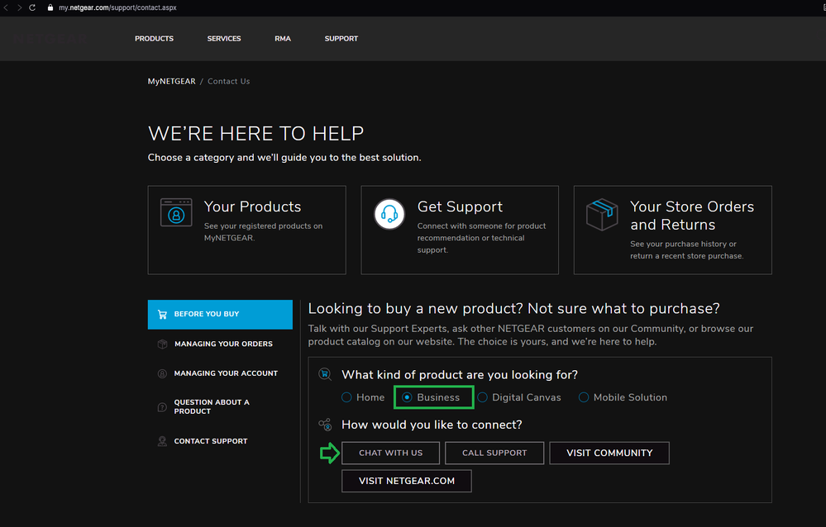
Task: Open the PRODUCTS menu in the header
Action: [154, 39]
